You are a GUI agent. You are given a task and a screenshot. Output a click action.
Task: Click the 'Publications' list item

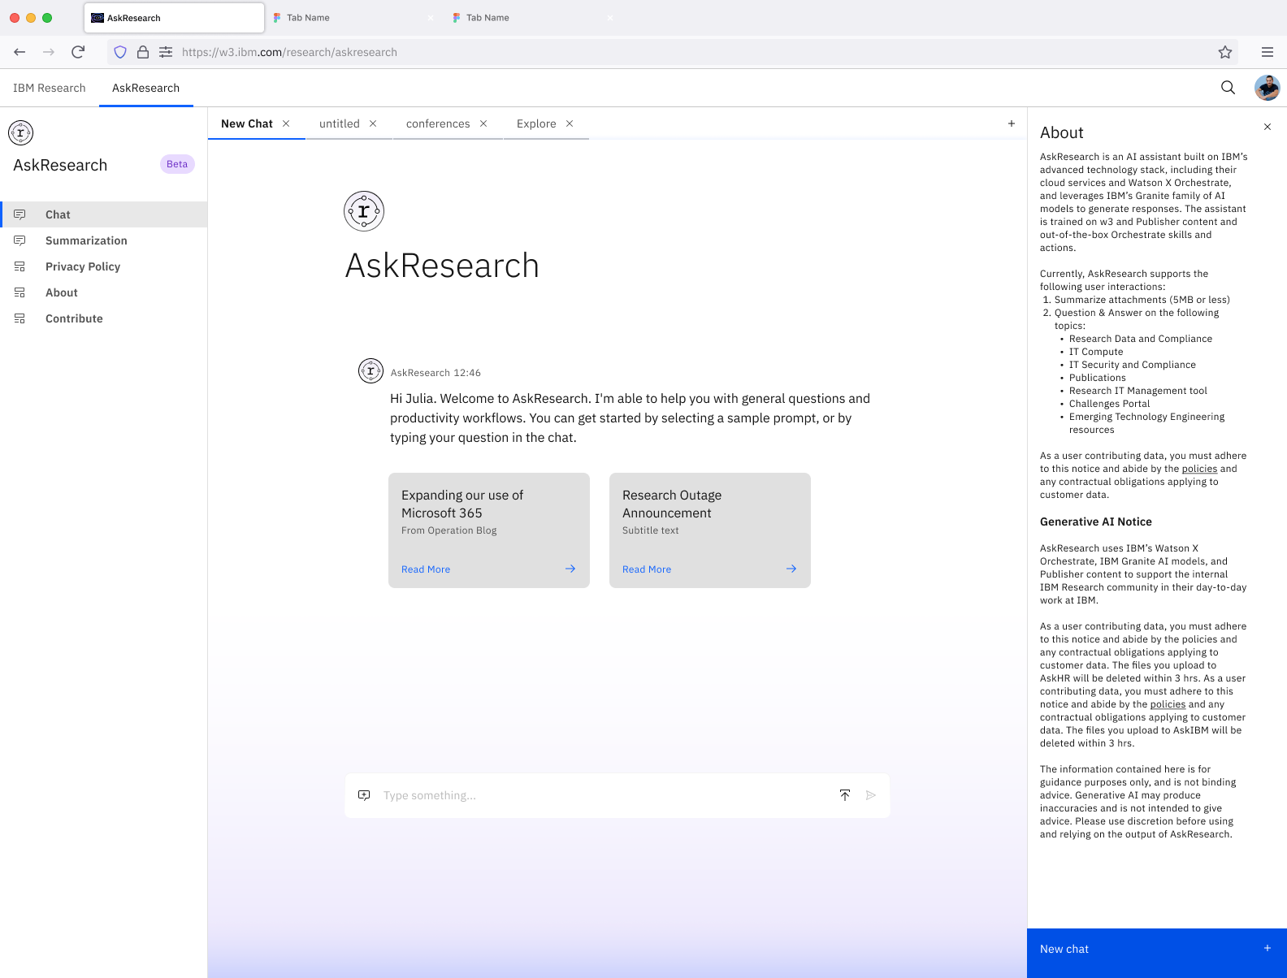(x=1098, y=378)
